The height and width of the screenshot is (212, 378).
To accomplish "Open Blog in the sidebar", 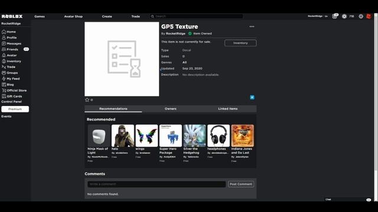I will pos(8,84).
